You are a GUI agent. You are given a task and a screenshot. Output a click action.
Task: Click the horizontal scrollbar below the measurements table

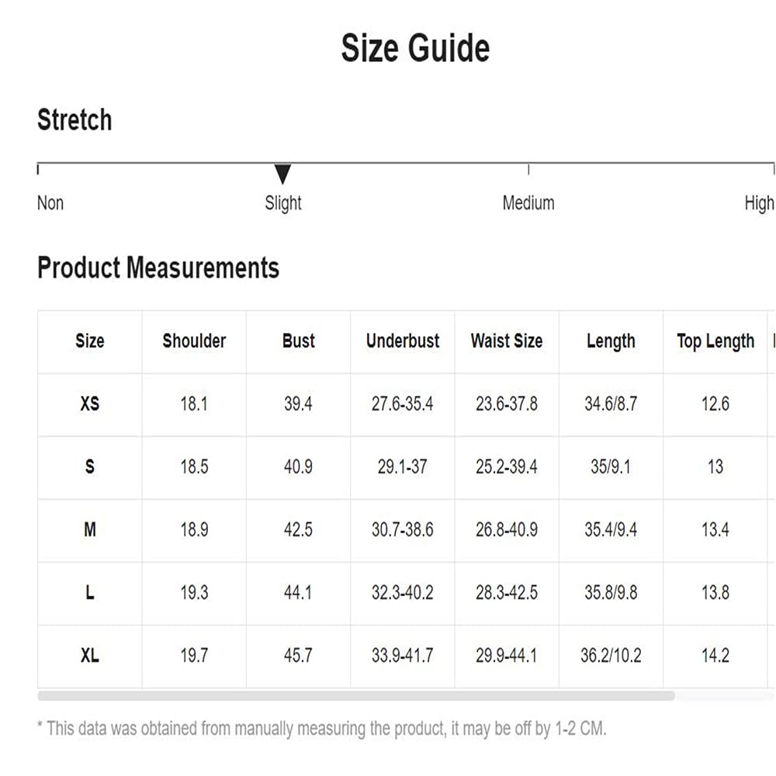355,696
